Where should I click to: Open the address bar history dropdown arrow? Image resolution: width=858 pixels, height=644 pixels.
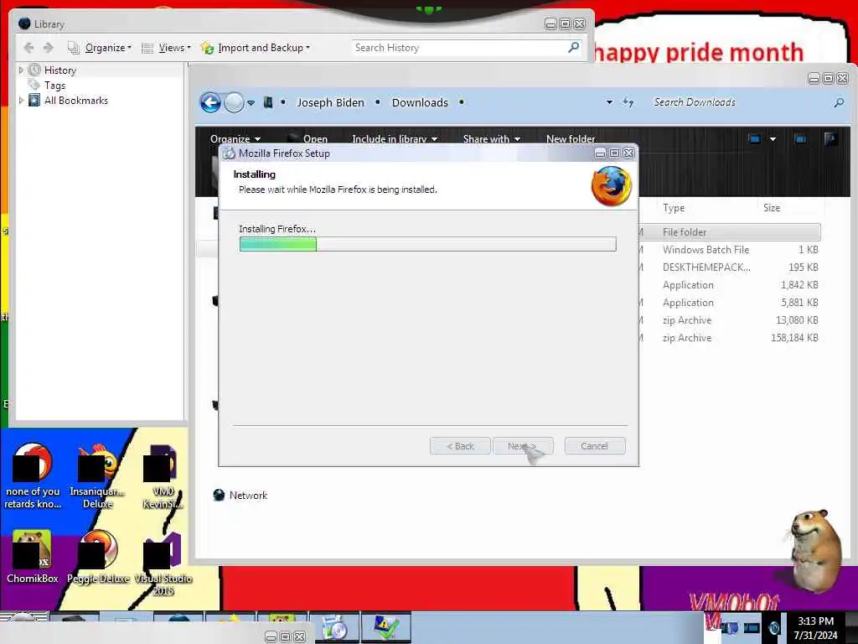tap(609, 102)
